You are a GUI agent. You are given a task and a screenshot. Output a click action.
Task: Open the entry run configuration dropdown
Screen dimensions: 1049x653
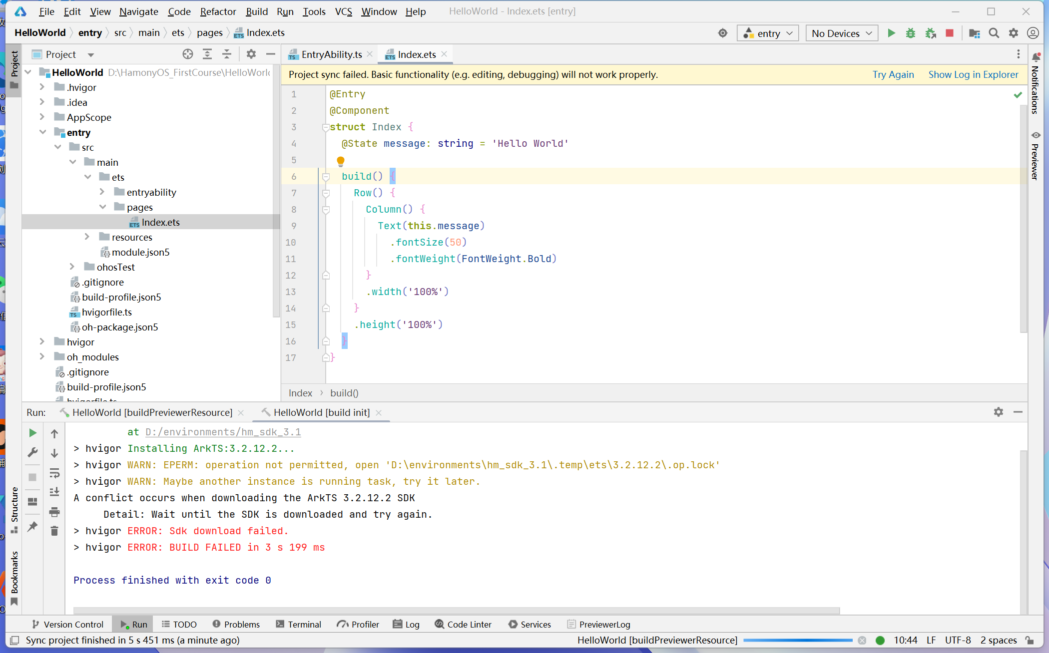click(768, 33)
